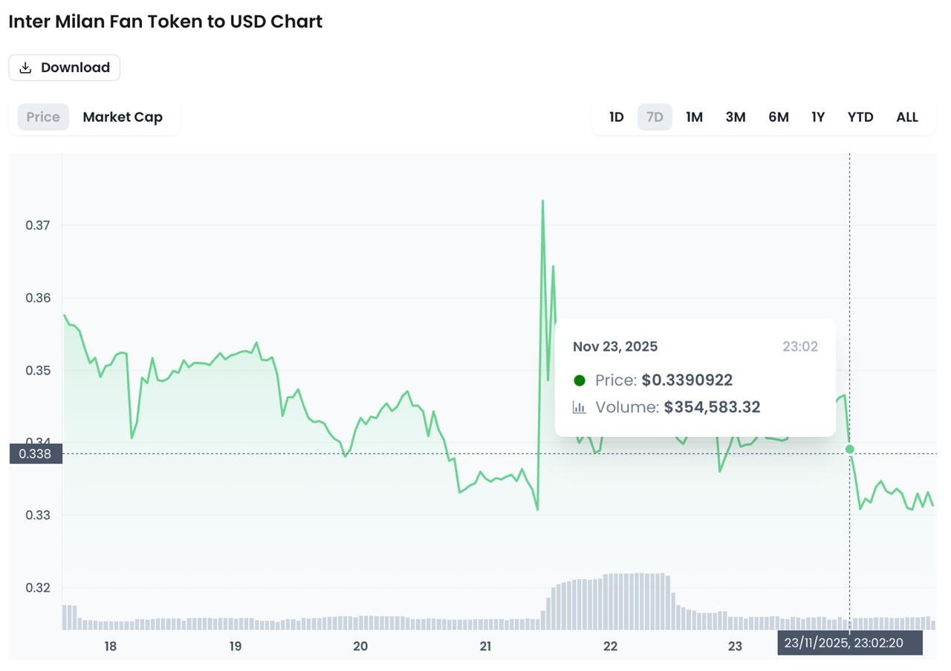Click the volume bars icon in tooltip

click(580, 407)
